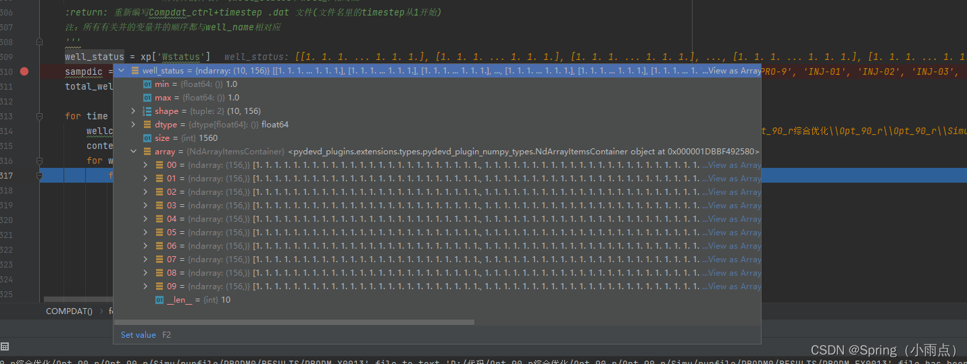Click line number 313 in the gutter
Image resolution: width=967 pixels, height=364 pixels.
click(x=6, y=116)
